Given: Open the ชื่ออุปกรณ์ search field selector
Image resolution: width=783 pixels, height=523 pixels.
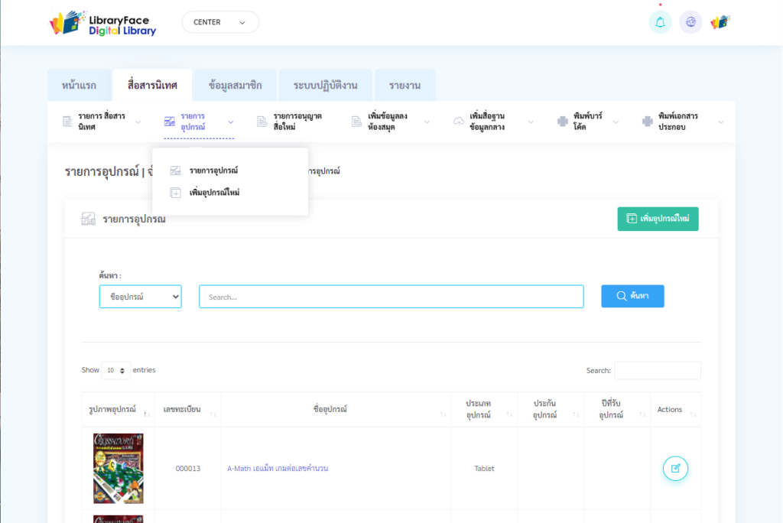Looking at the screenshot, I should click(141, 297).
